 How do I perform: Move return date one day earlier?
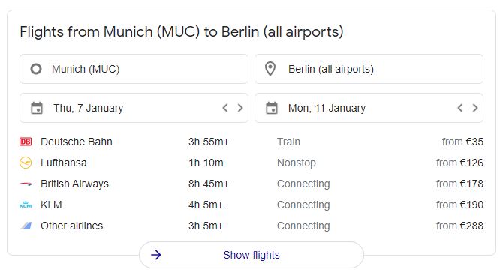click(460, 108)
